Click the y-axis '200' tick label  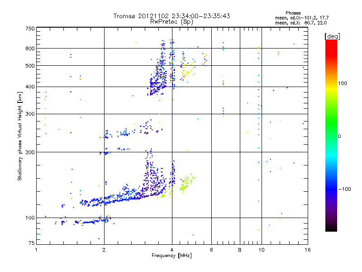click(x=30, y=152)
